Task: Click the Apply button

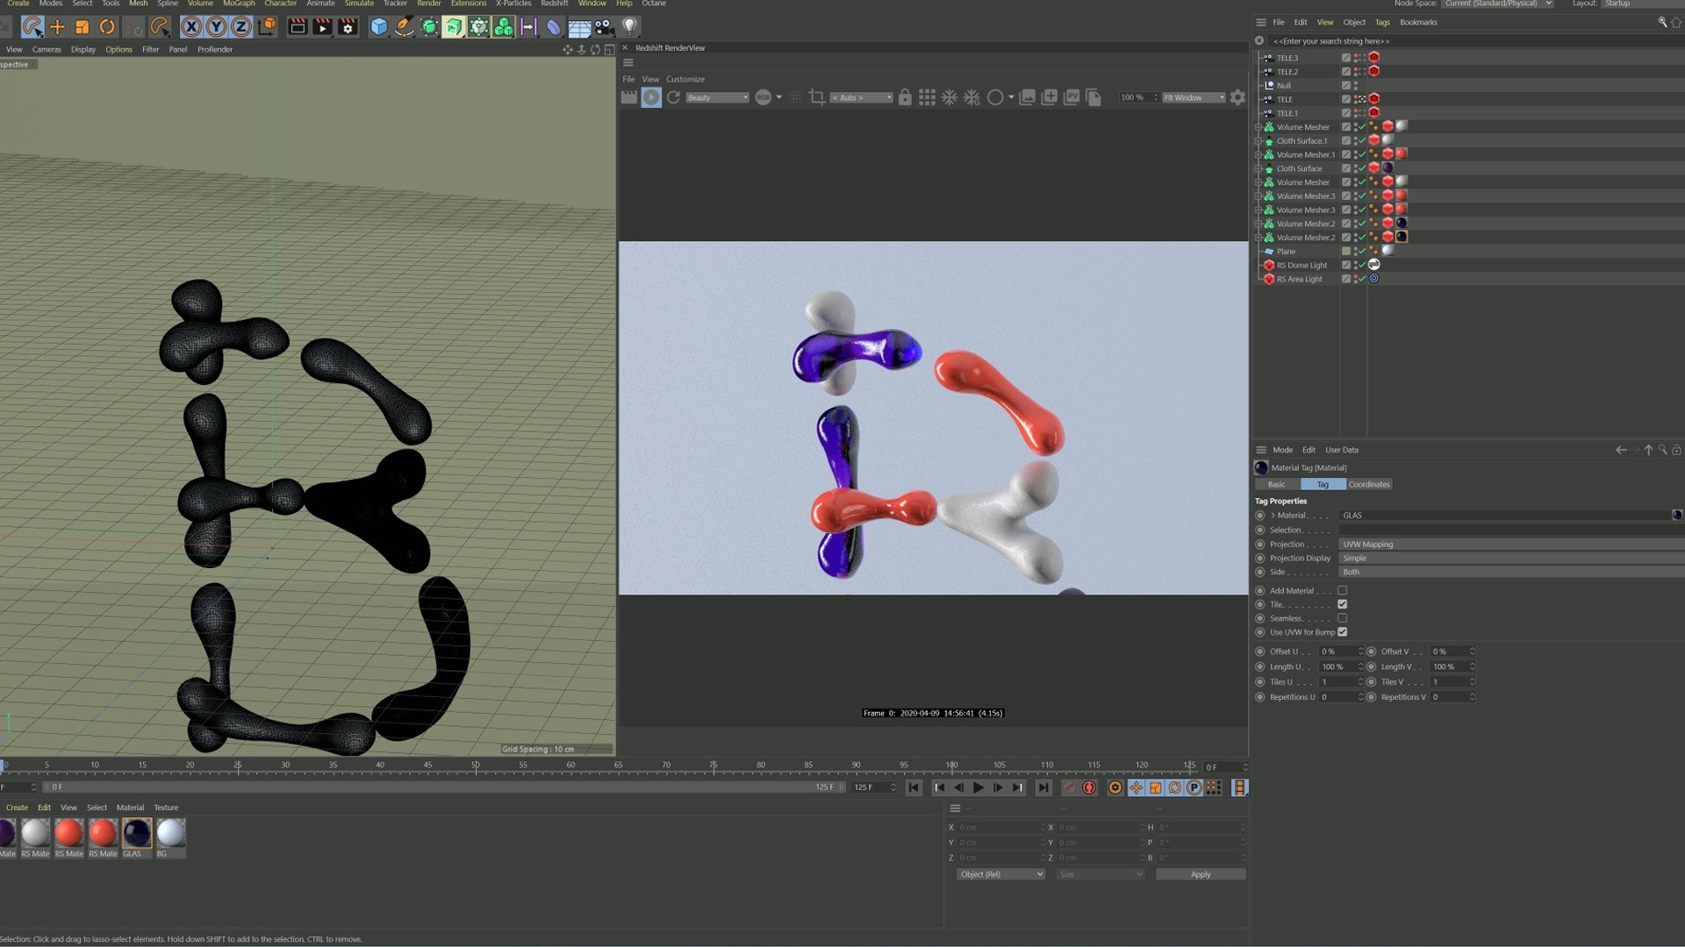Action: coord(1201,874)
